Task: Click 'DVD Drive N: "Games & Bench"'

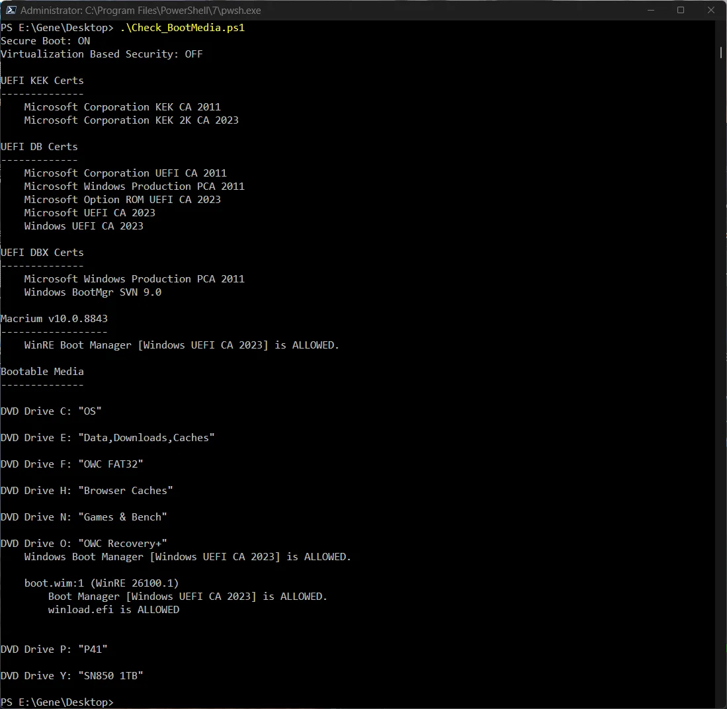Action: pyautogui.click(x=84, y=517)
